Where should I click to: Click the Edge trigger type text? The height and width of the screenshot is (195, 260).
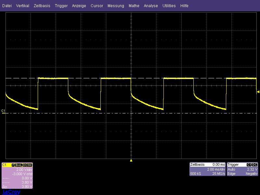231,174
